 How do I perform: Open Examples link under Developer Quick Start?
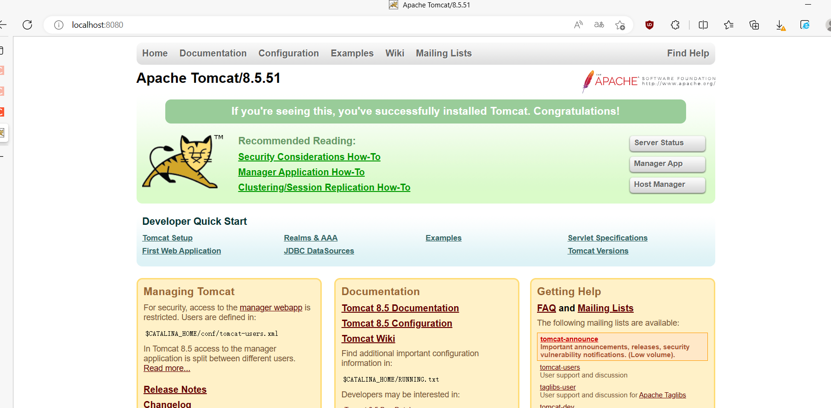[x=444, y=238]
